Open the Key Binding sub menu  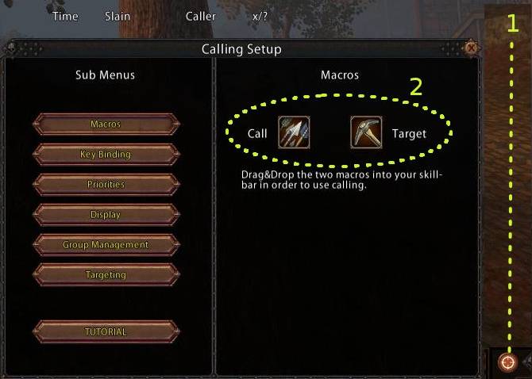click(106, 155)
